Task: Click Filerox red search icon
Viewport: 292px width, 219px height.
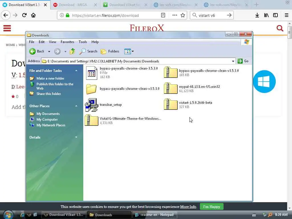Action: pyautogui.click(x=280, y=28)
